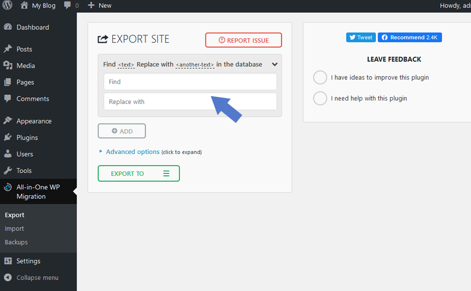Image resolution: width=471 pixels, height=291 pixels.
Task: Open the Import submenu item
Action: [x=14, y=228]
